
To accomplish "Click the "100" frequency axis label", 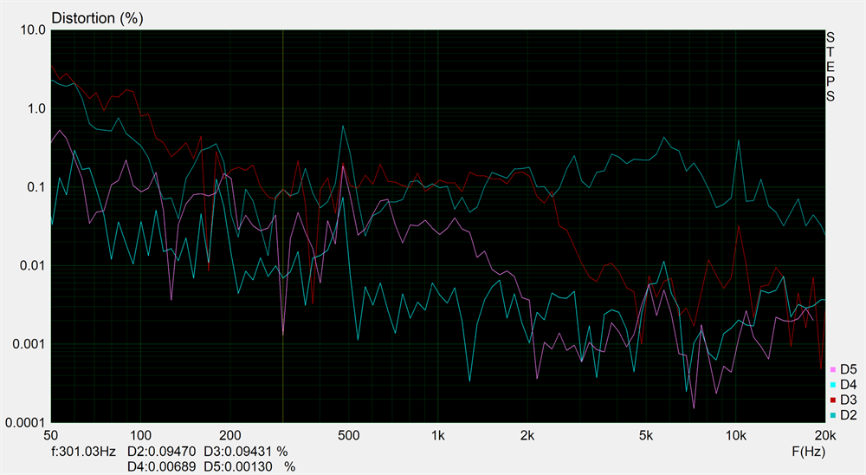I will 140,436.
